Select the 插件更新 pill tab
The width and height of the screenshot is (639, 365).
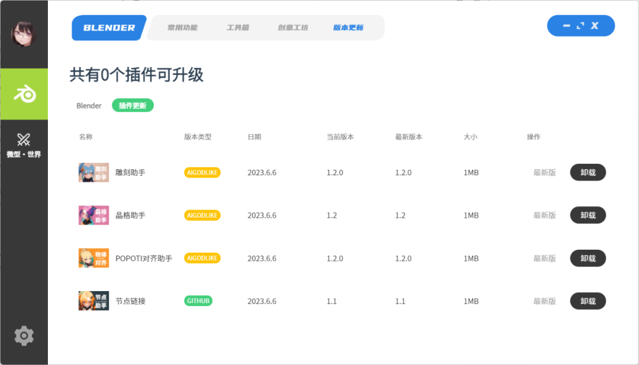point(133,105)
